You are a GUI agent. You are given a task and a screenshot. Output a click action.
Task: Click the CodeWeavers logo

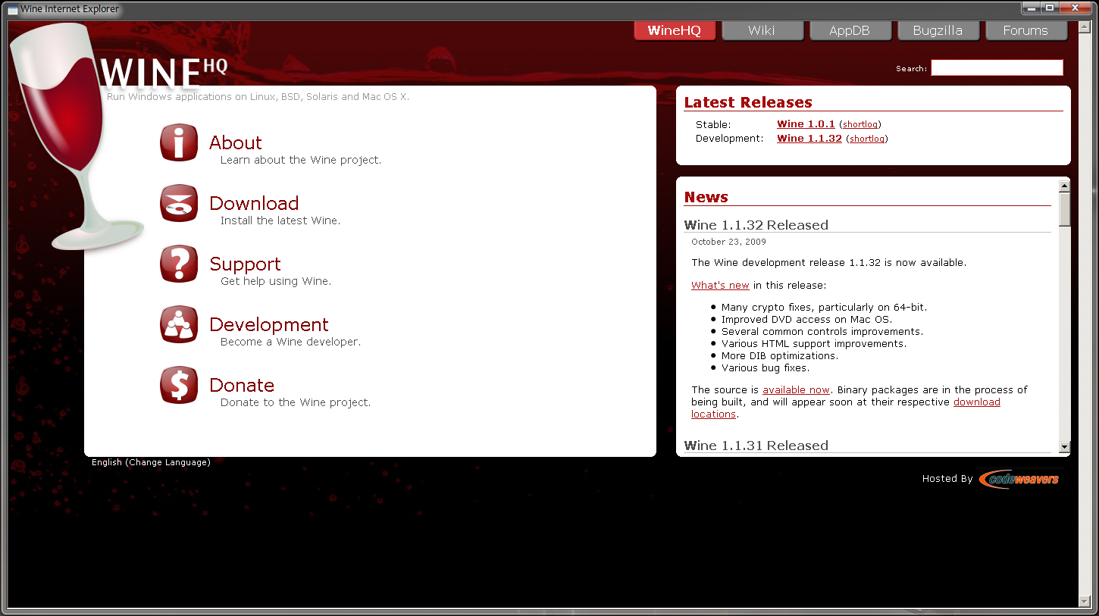click(x=1019, y=479)
